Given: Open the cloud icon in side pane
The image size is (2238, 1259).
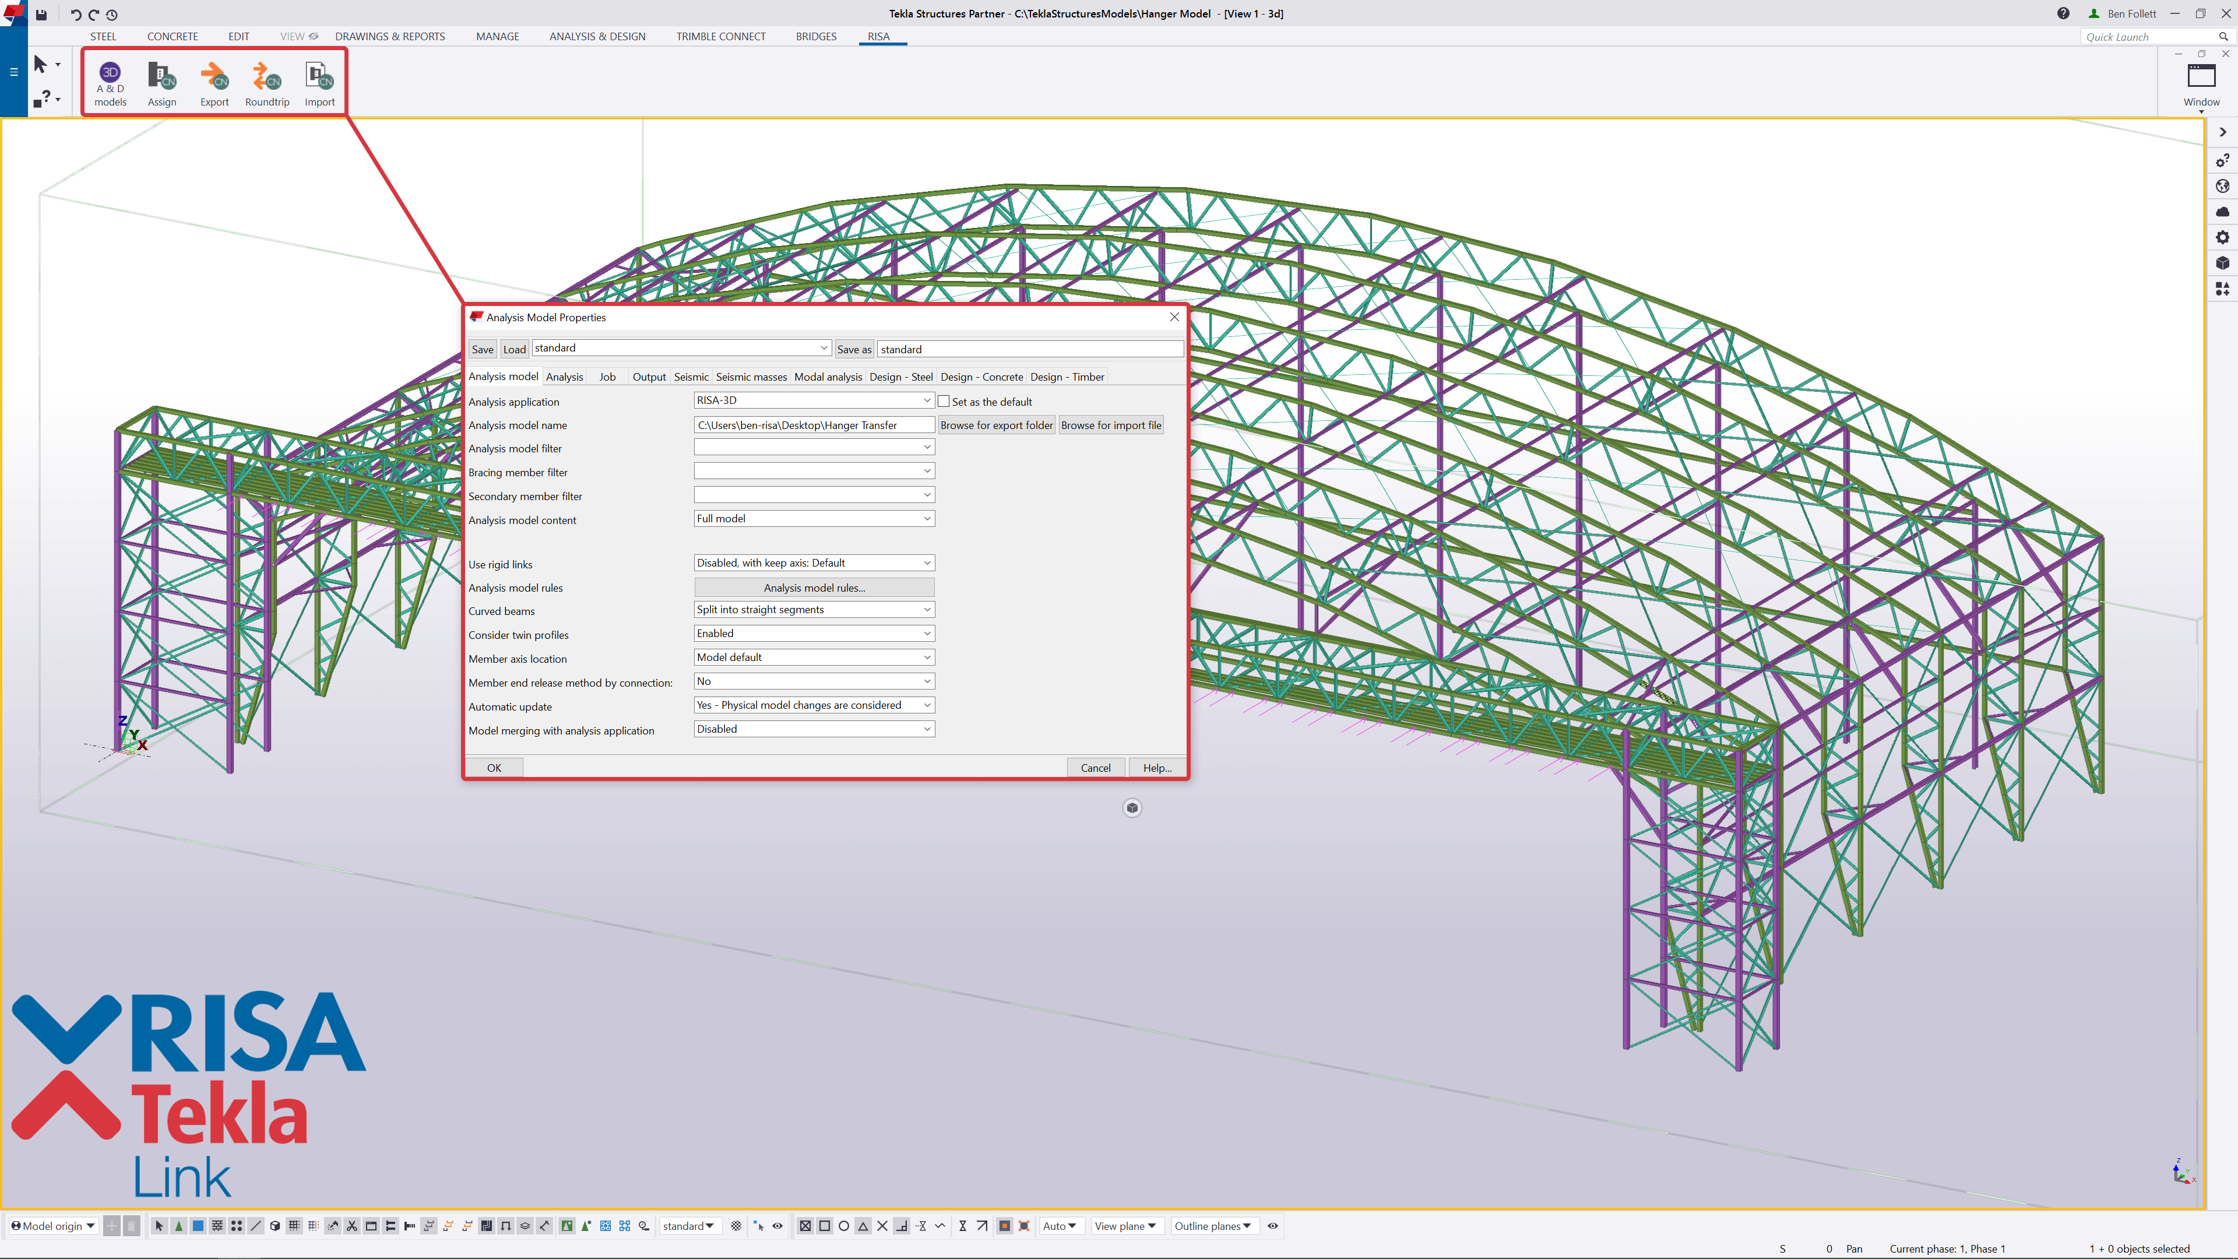Looking at the screenshot, I should (x=2222, y=211).
